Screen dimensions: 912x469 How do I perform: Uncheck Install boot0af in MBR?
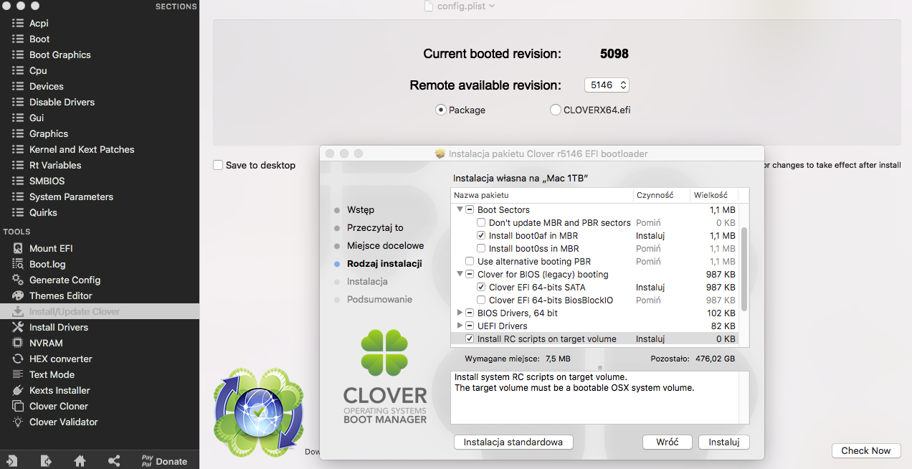[x=481, y=235]
